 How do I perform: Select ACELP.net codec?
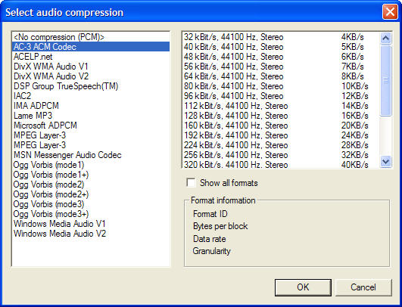tap(91, 57)
